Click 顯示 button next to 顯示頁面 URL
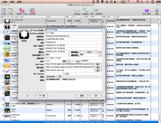 pos(98,68)
